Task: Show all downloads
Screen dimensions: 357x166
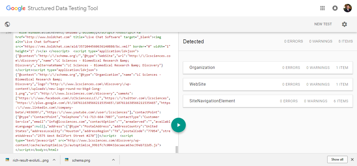Action: (x=337, y=159)
